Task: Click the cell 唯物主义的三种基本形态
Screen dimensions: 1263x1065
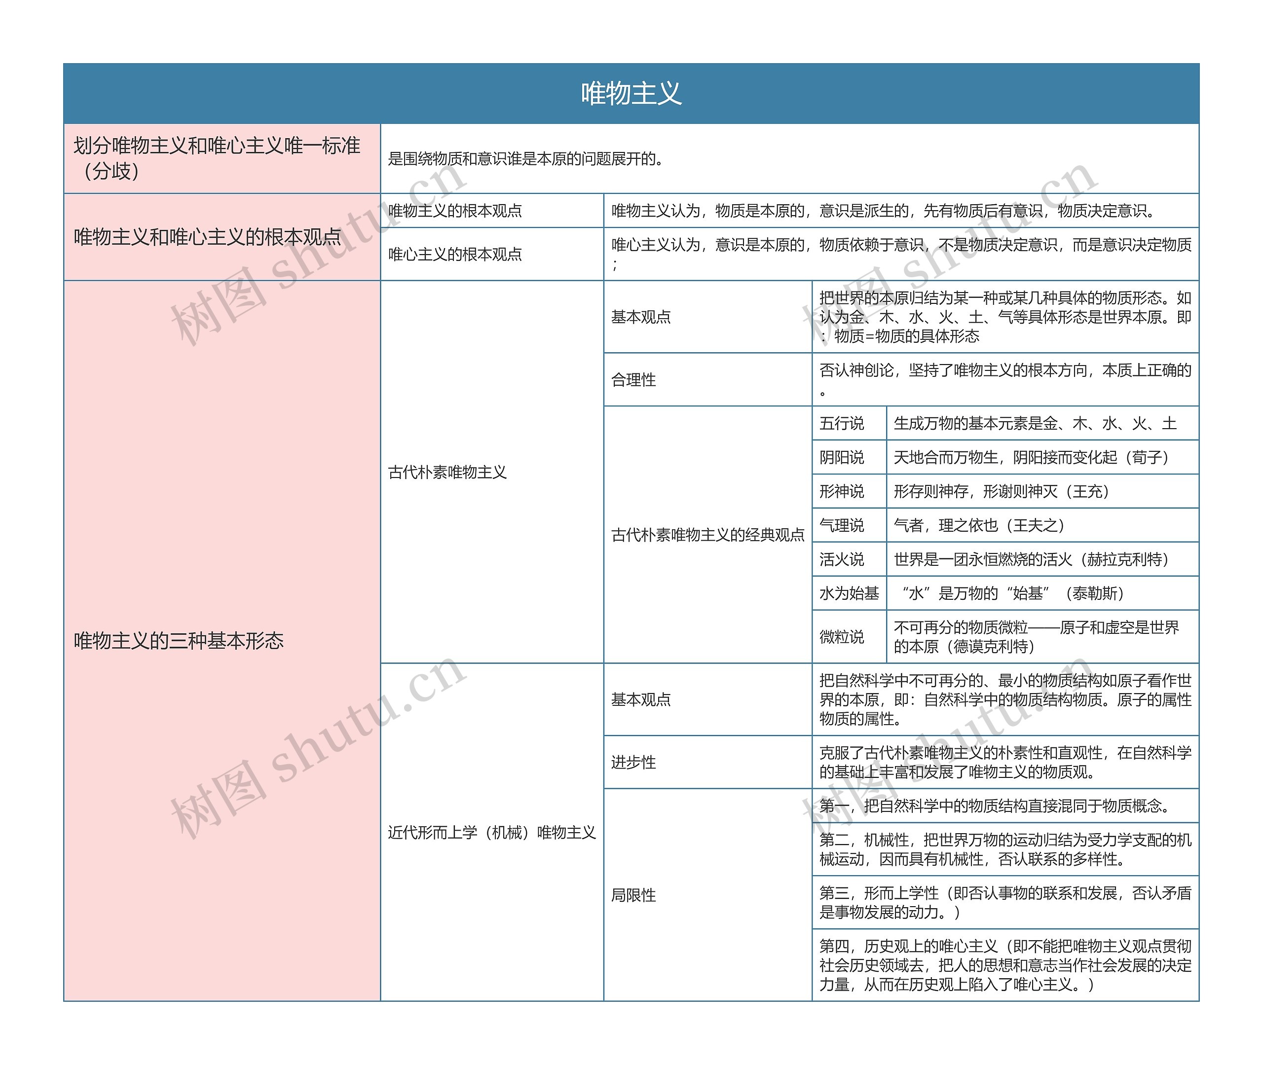Action: point(222,641)
